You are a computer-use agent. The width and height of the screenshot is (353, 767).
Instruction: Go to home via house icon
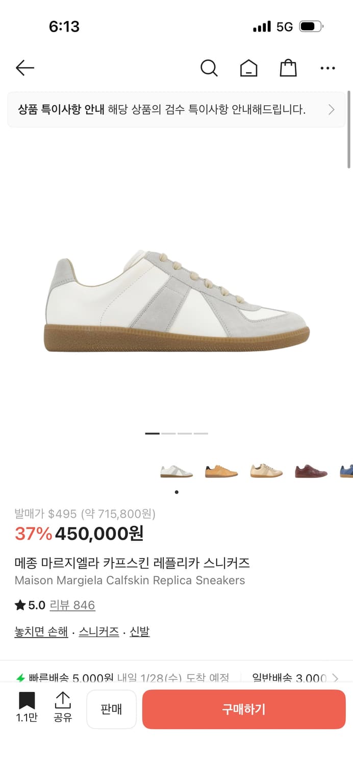[248, 67]
